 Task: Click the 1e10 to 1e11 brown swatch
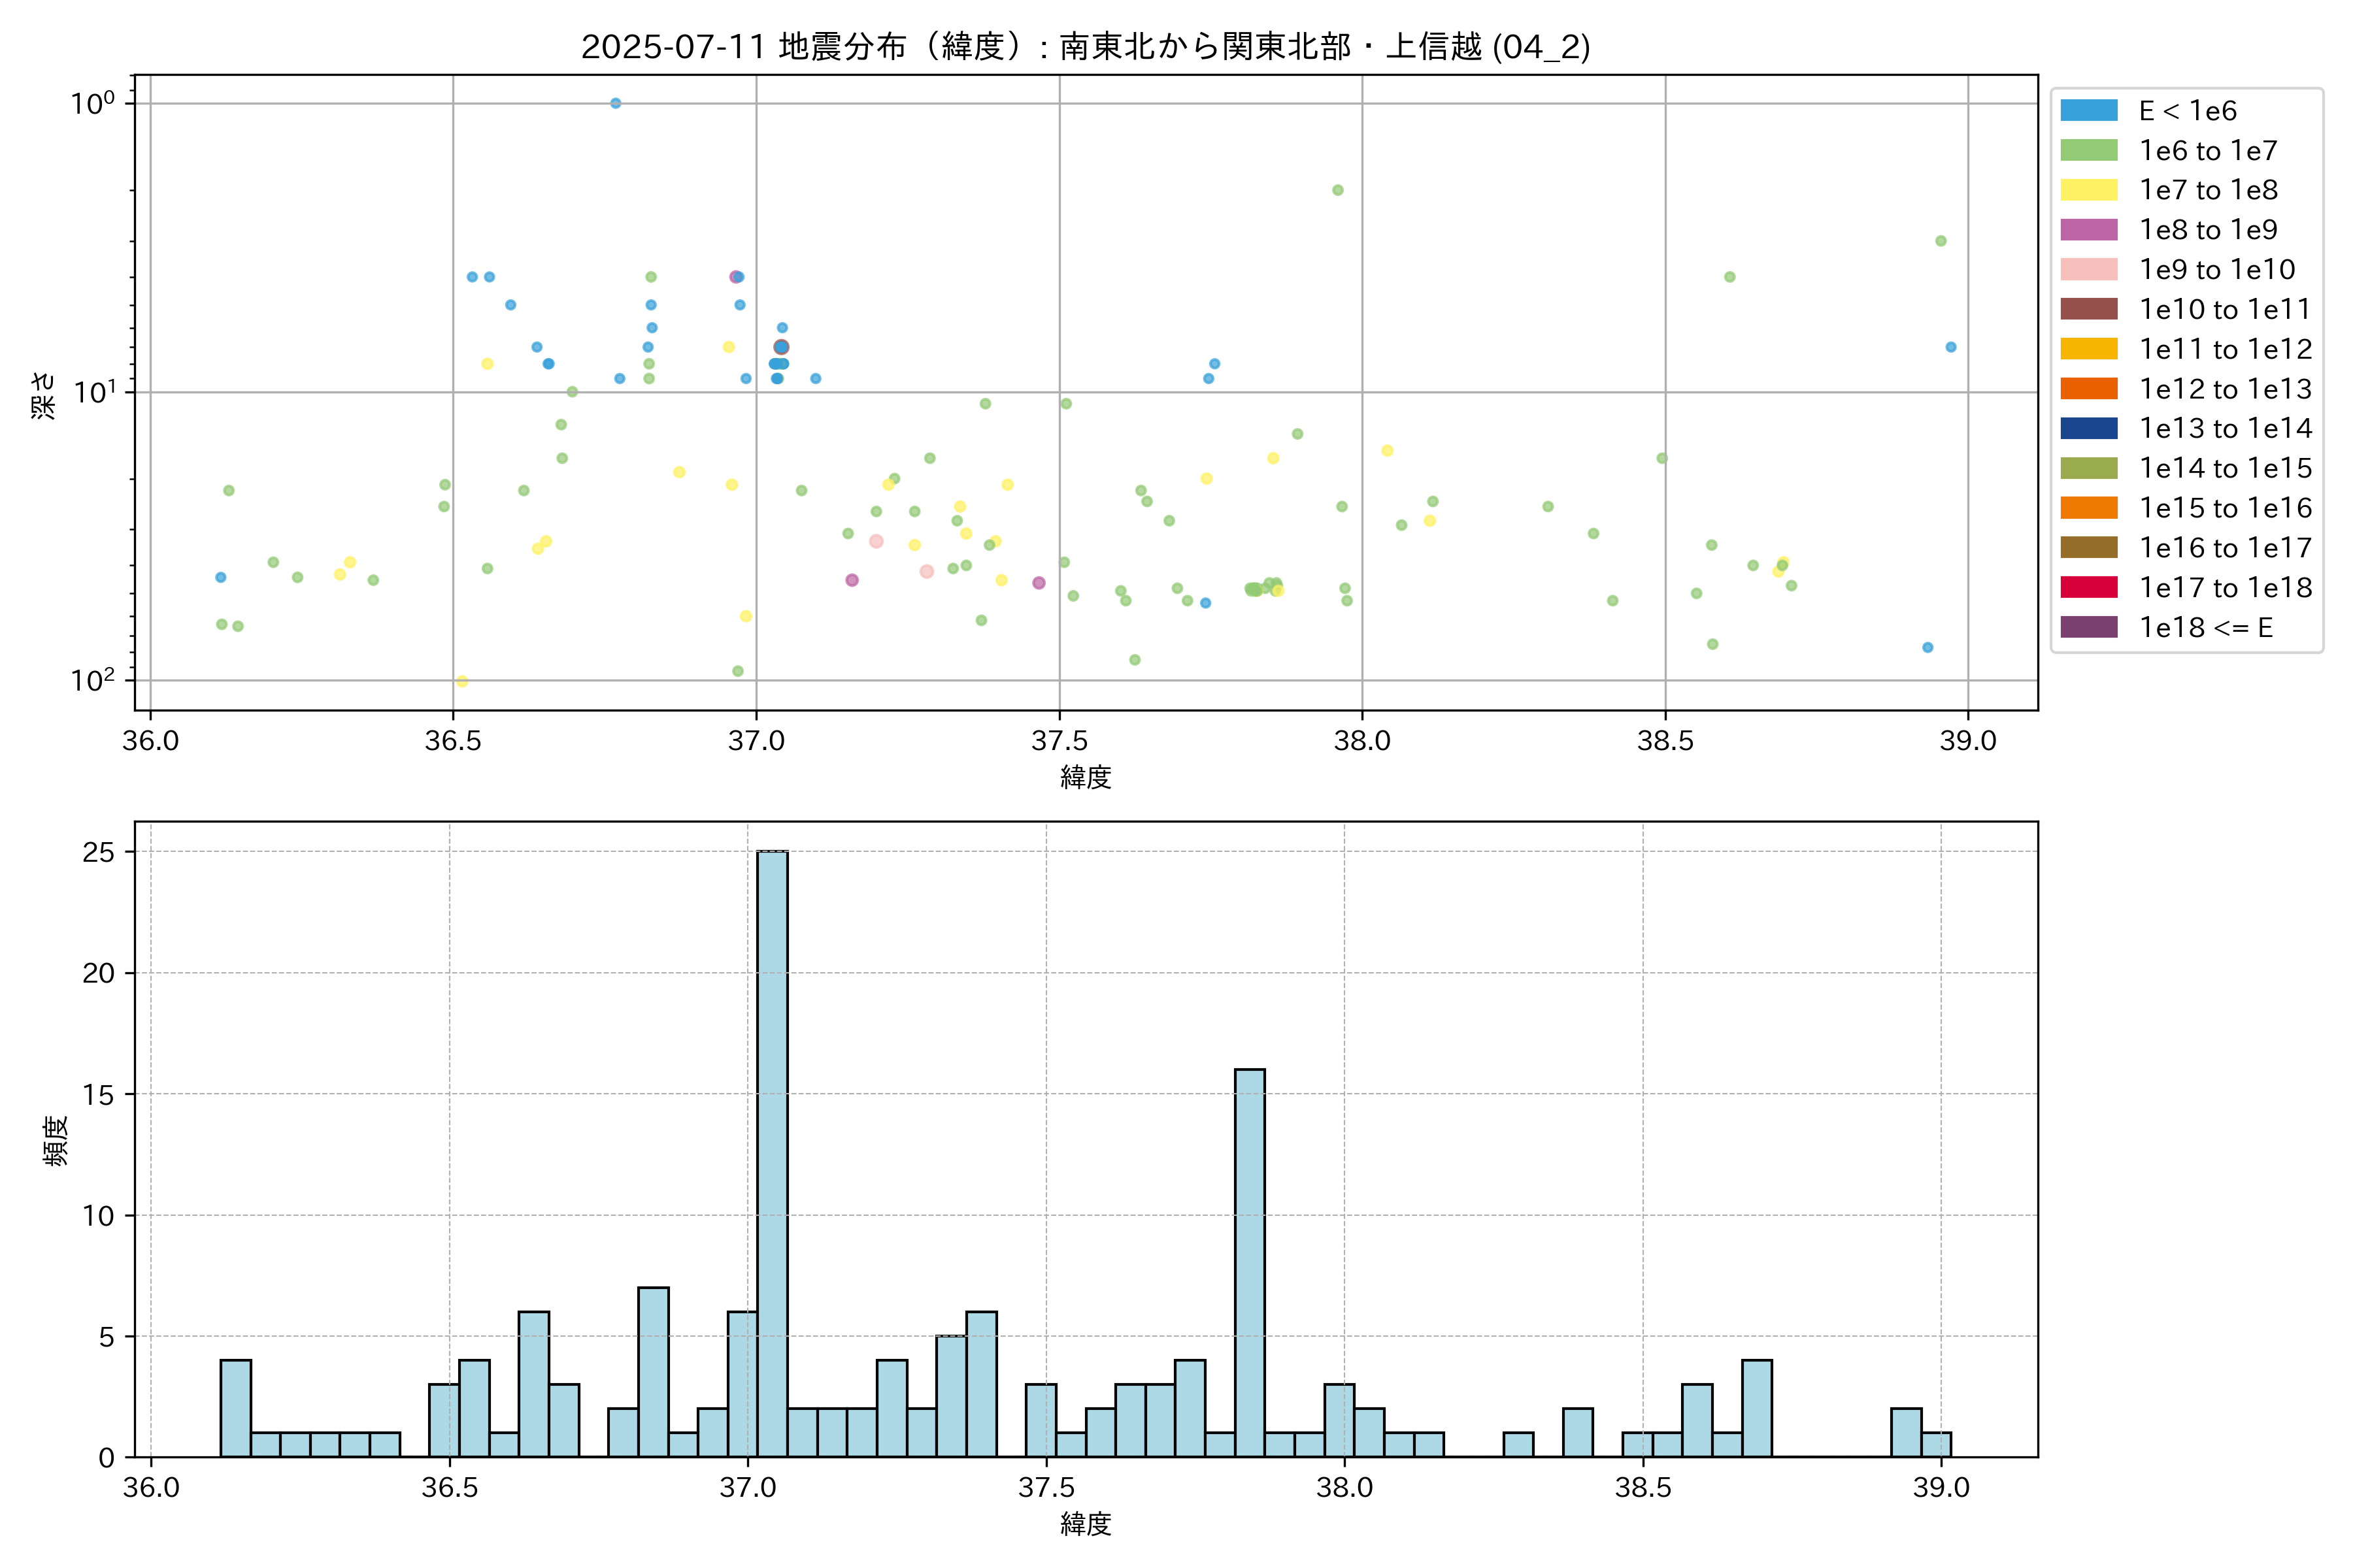point(2089,309)
